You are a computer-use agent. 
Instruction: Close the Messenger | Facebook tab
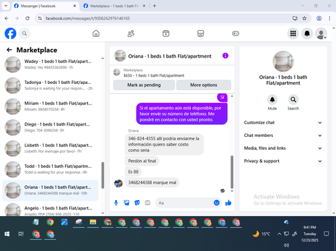(x=75, y=6)
